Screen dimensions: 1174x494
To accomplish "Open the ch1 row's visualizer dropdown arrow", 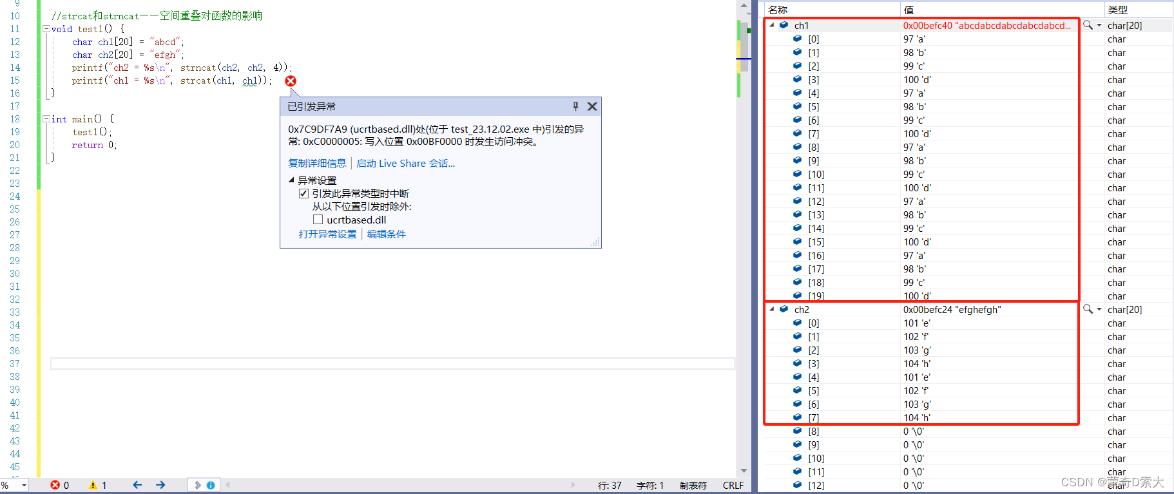I will pyautogui.click(x=1099, y=25).
